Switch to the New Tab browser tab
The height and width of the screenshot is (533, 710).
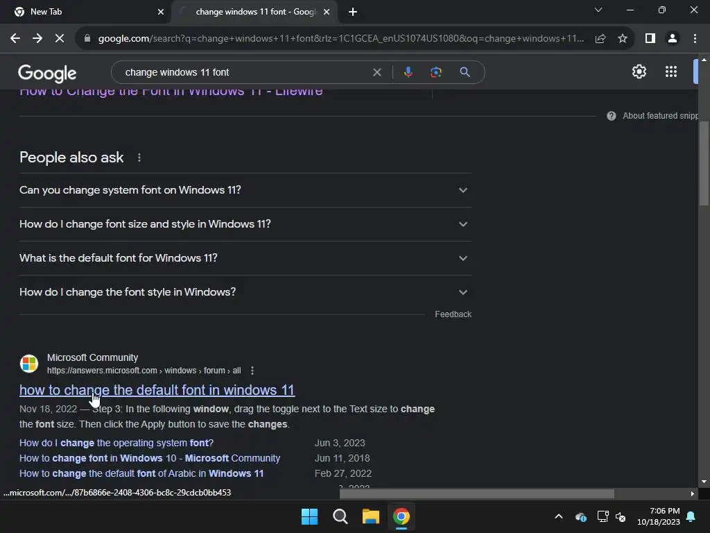click(x=86, y=12)
